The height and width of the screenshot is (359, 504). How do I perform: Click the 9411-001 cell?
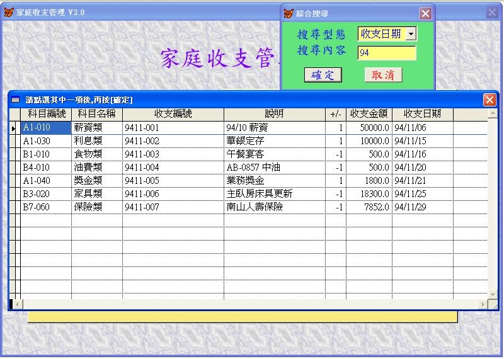click(173, 128)
